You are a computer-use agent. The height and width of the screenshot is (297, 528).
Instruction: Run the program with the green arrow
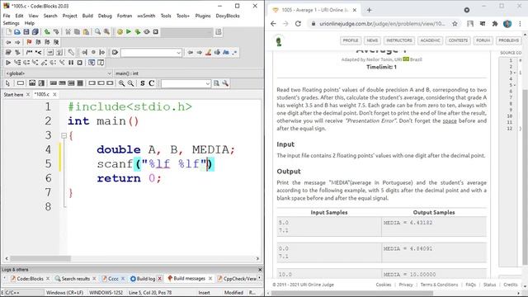(129, 32)
